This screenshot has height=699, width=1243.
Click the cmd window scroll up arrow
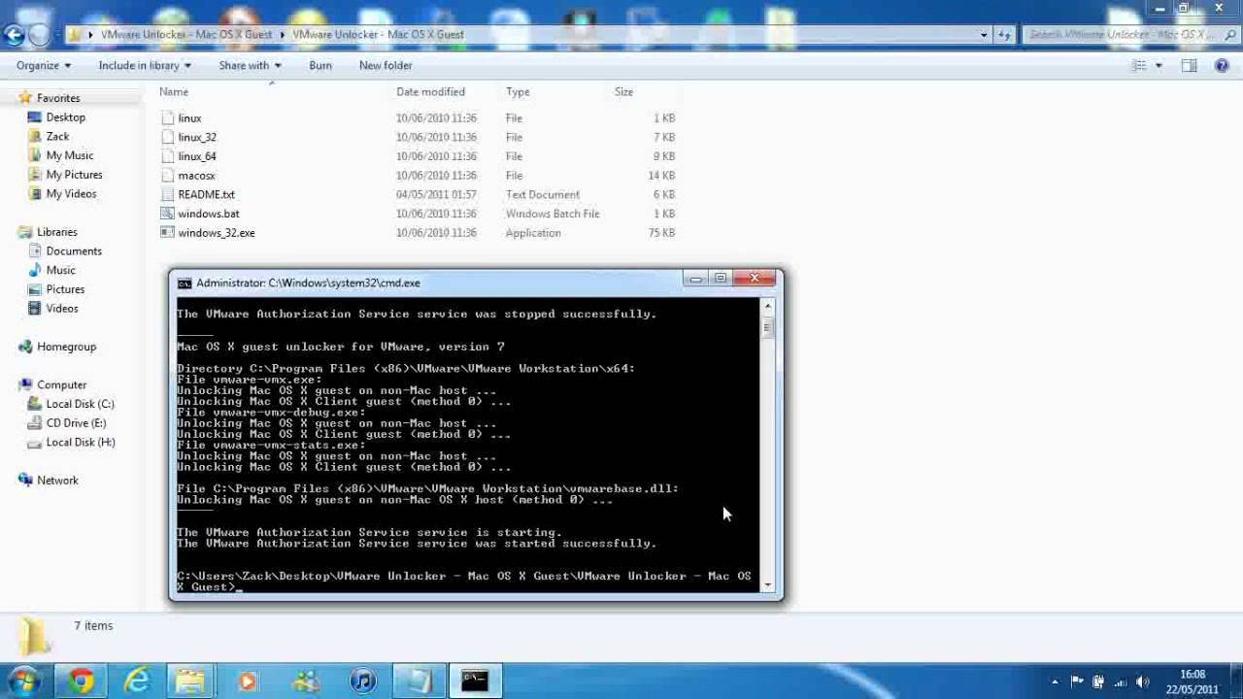[767, 306]
